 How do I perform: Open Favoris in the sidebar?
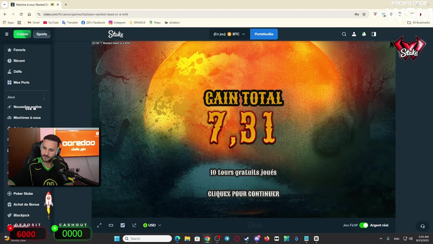tap(19, 50)
